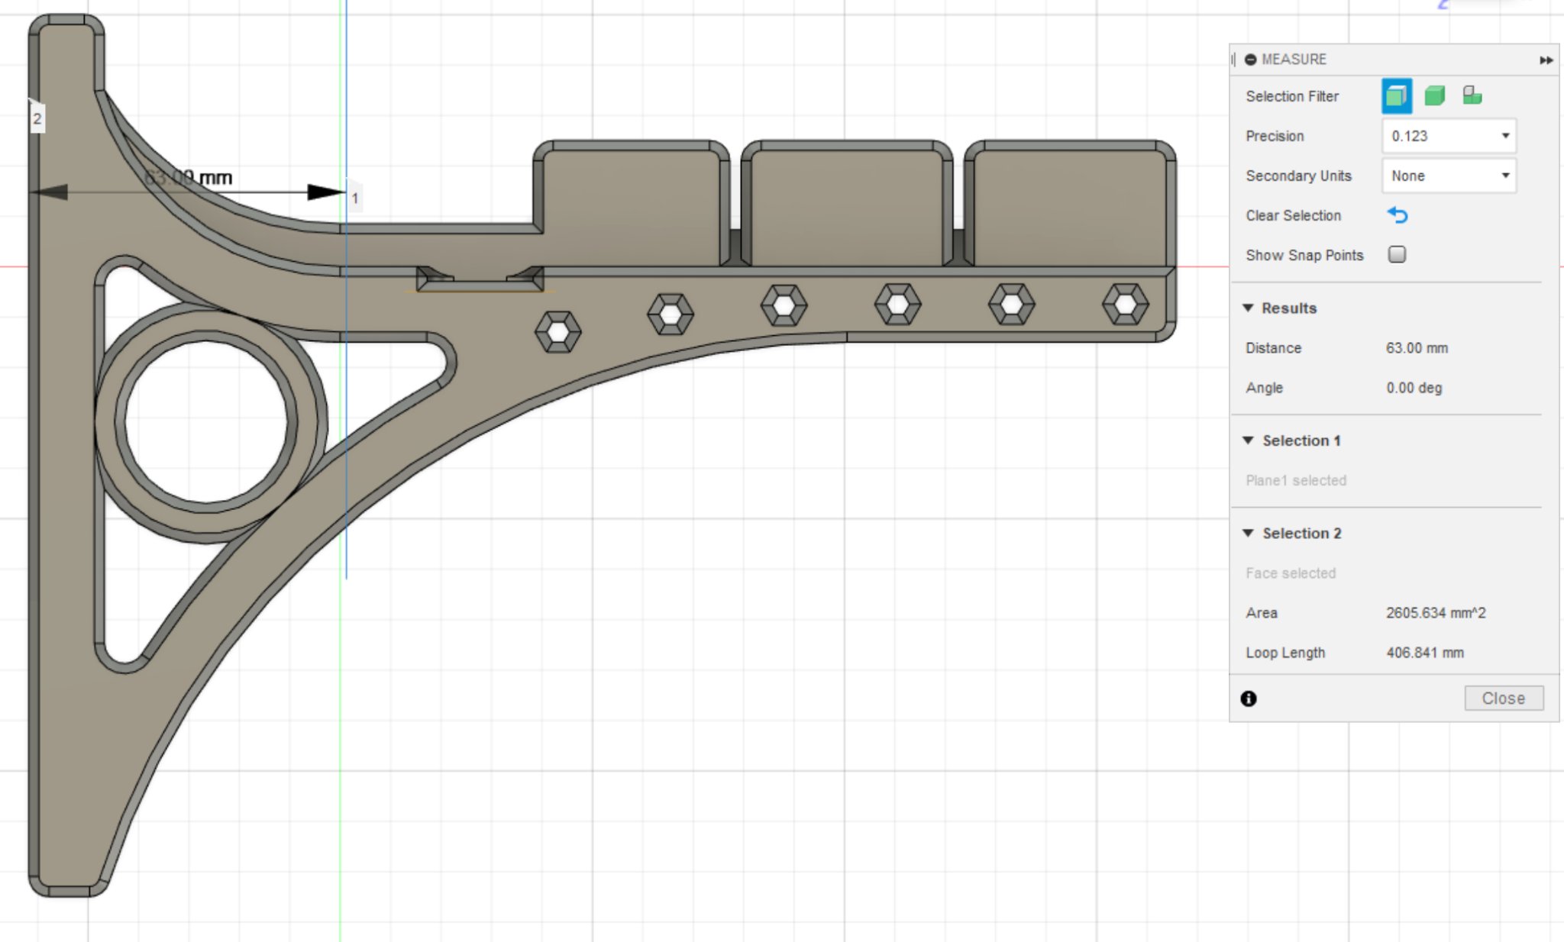Viewport: 1564px width, 942px height.
Task: Click the Clear Selection undo arrow
Action: [1397, 215]
